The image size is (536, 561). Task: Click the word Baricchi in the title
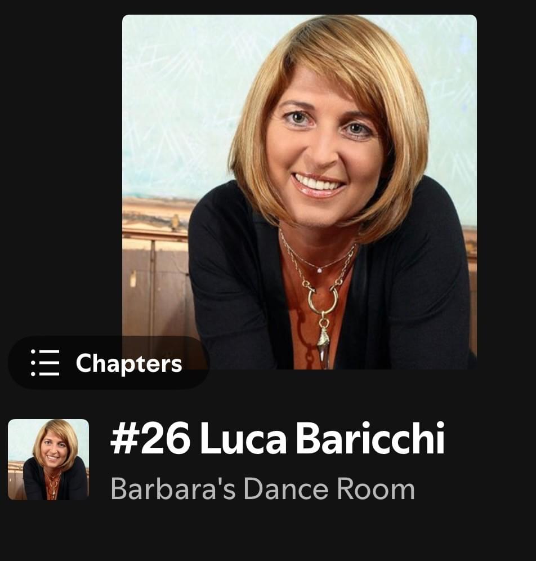pyautogui.click(x=370, y=438)
